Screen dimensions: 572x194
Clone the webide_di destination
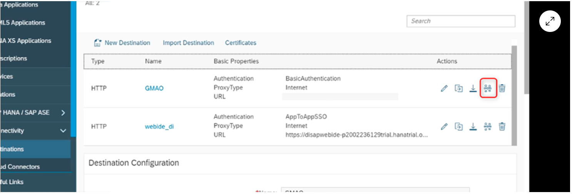point(459,126)
